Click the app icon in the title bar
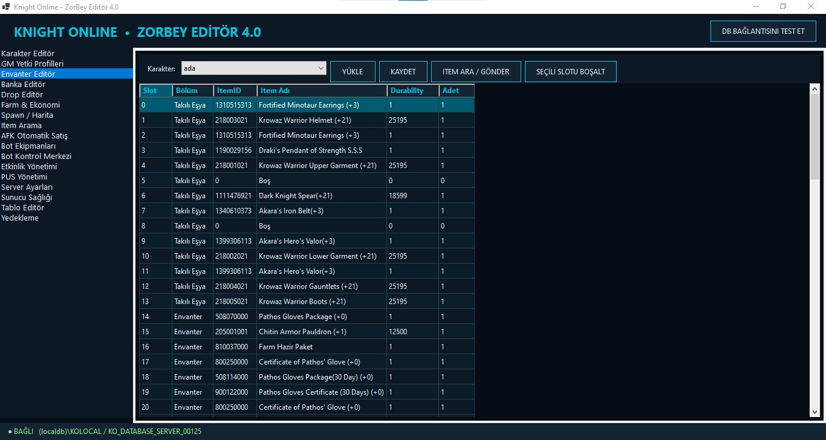826x440 pixels. pyautogui.click(x=7, y=7)
